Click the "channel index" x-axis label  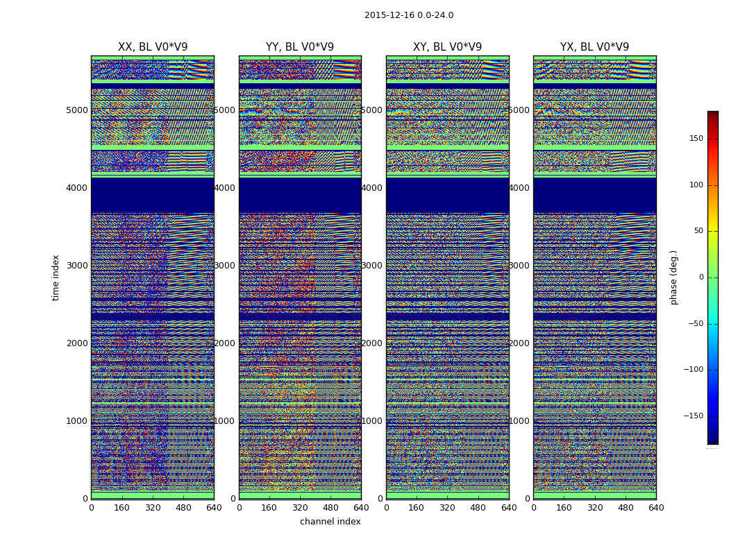coord(330,522)
